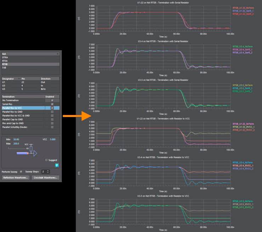The image size is (262, 232).
Task: Select the TXB net in list
Action: tap(4, 67)
